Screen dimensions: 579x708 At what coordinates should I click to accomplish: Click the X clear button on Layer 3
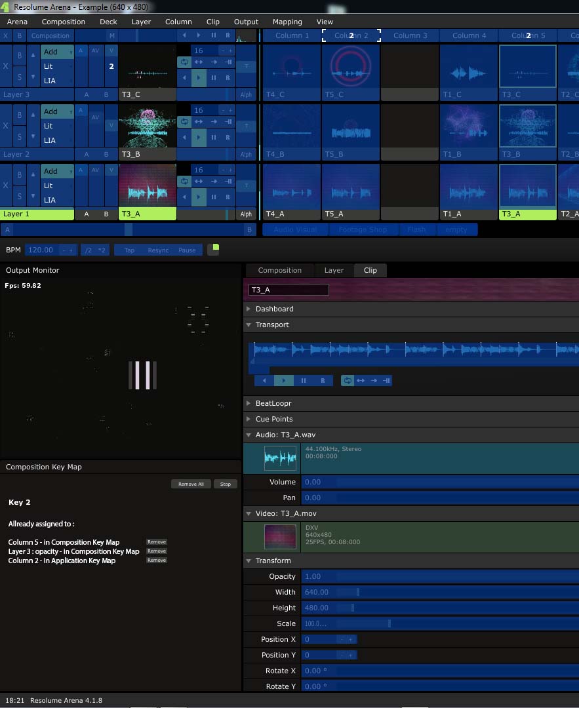tap(6, 65)
